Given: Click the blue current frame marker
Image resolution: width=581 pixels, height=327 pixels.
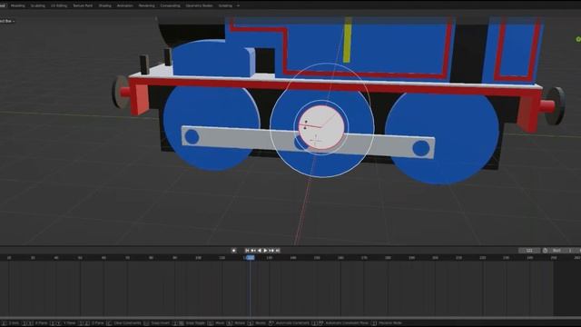Looking at the screenshot, I should click(251, 257).
